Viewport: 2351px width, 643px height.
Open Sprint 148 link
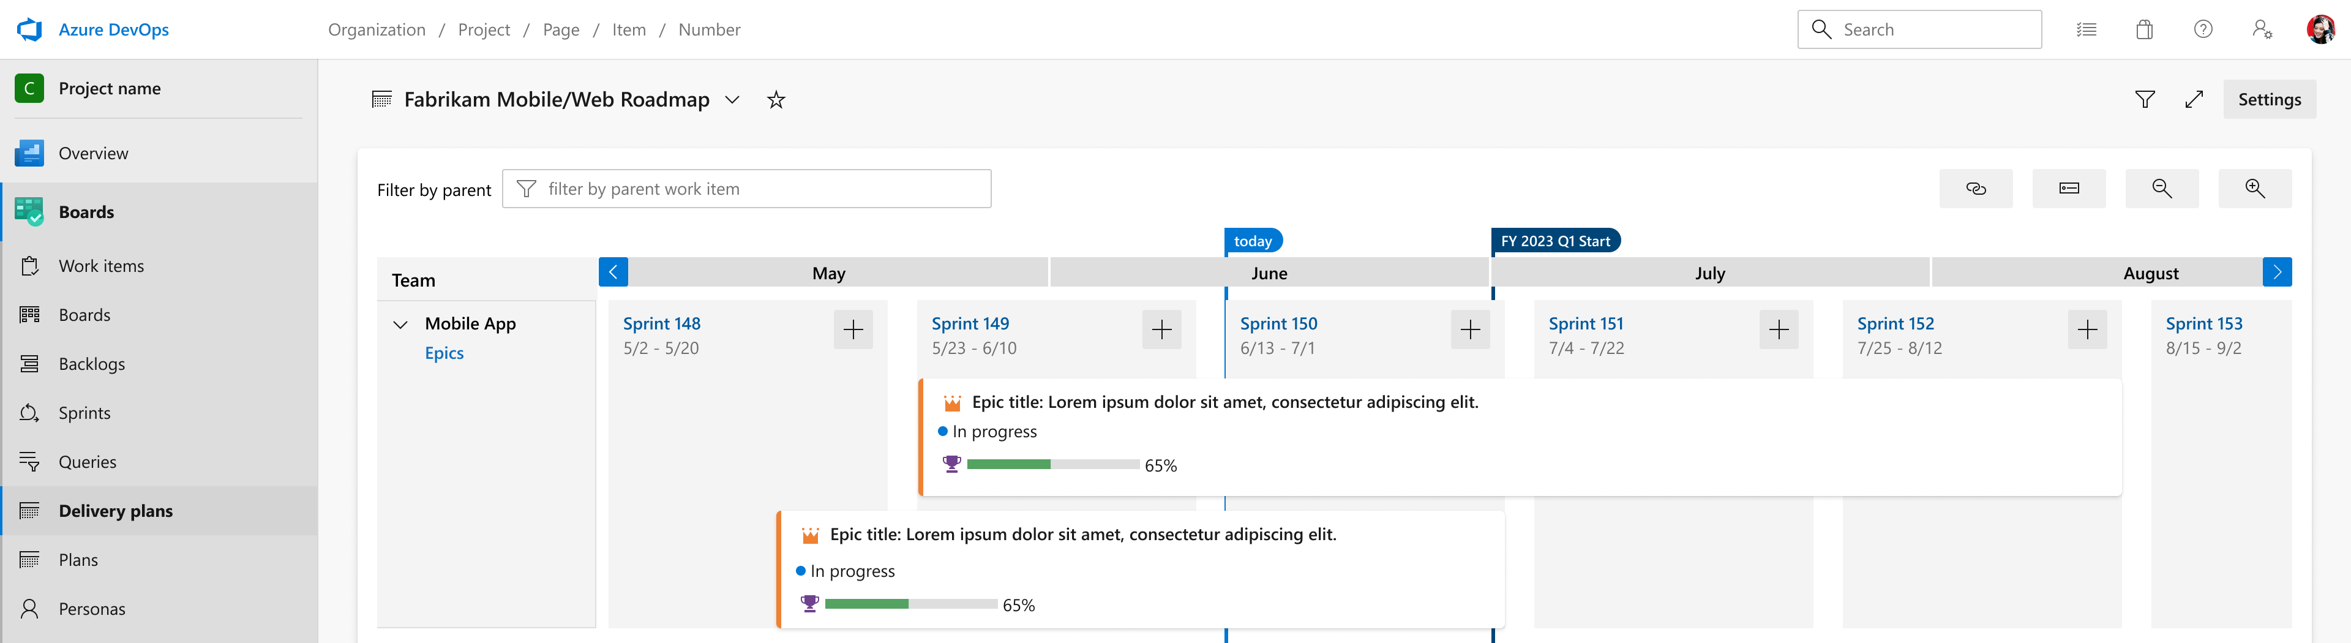click(x=662, y=323)
